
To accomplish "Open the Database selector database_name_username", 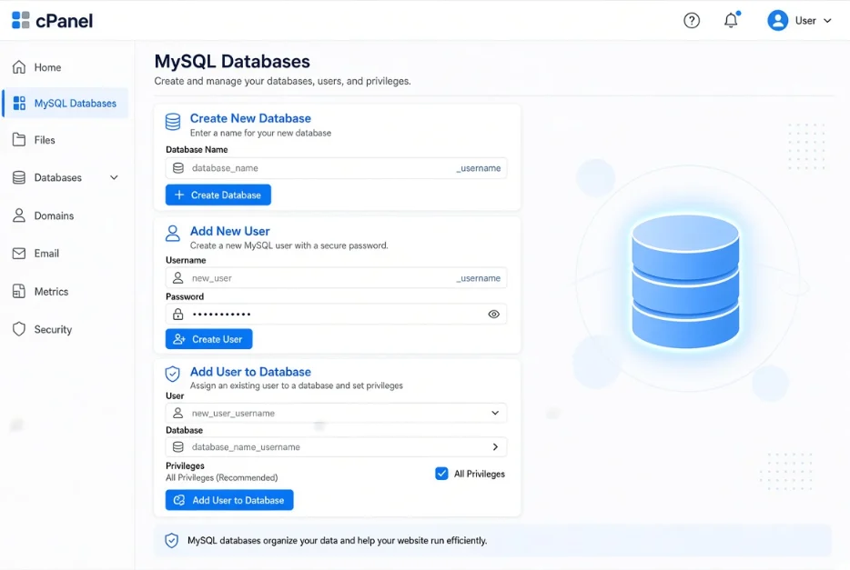I will click(x=336, y=446).
